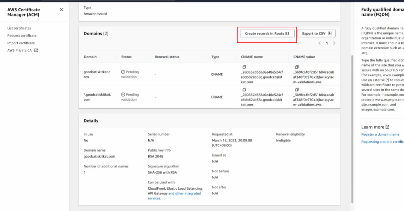This screenshot has height=211, width=404.
Task: Click external link icon next to AWS Private CA
Action: point(36,50)
